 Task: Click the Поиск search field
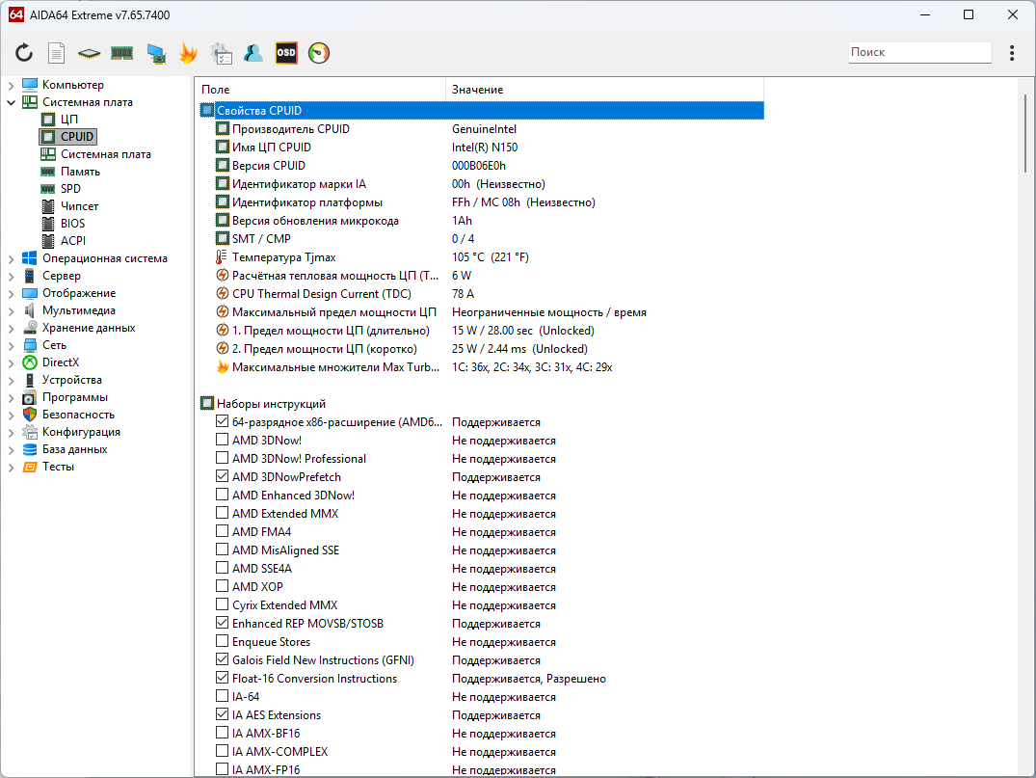[918, 52]
